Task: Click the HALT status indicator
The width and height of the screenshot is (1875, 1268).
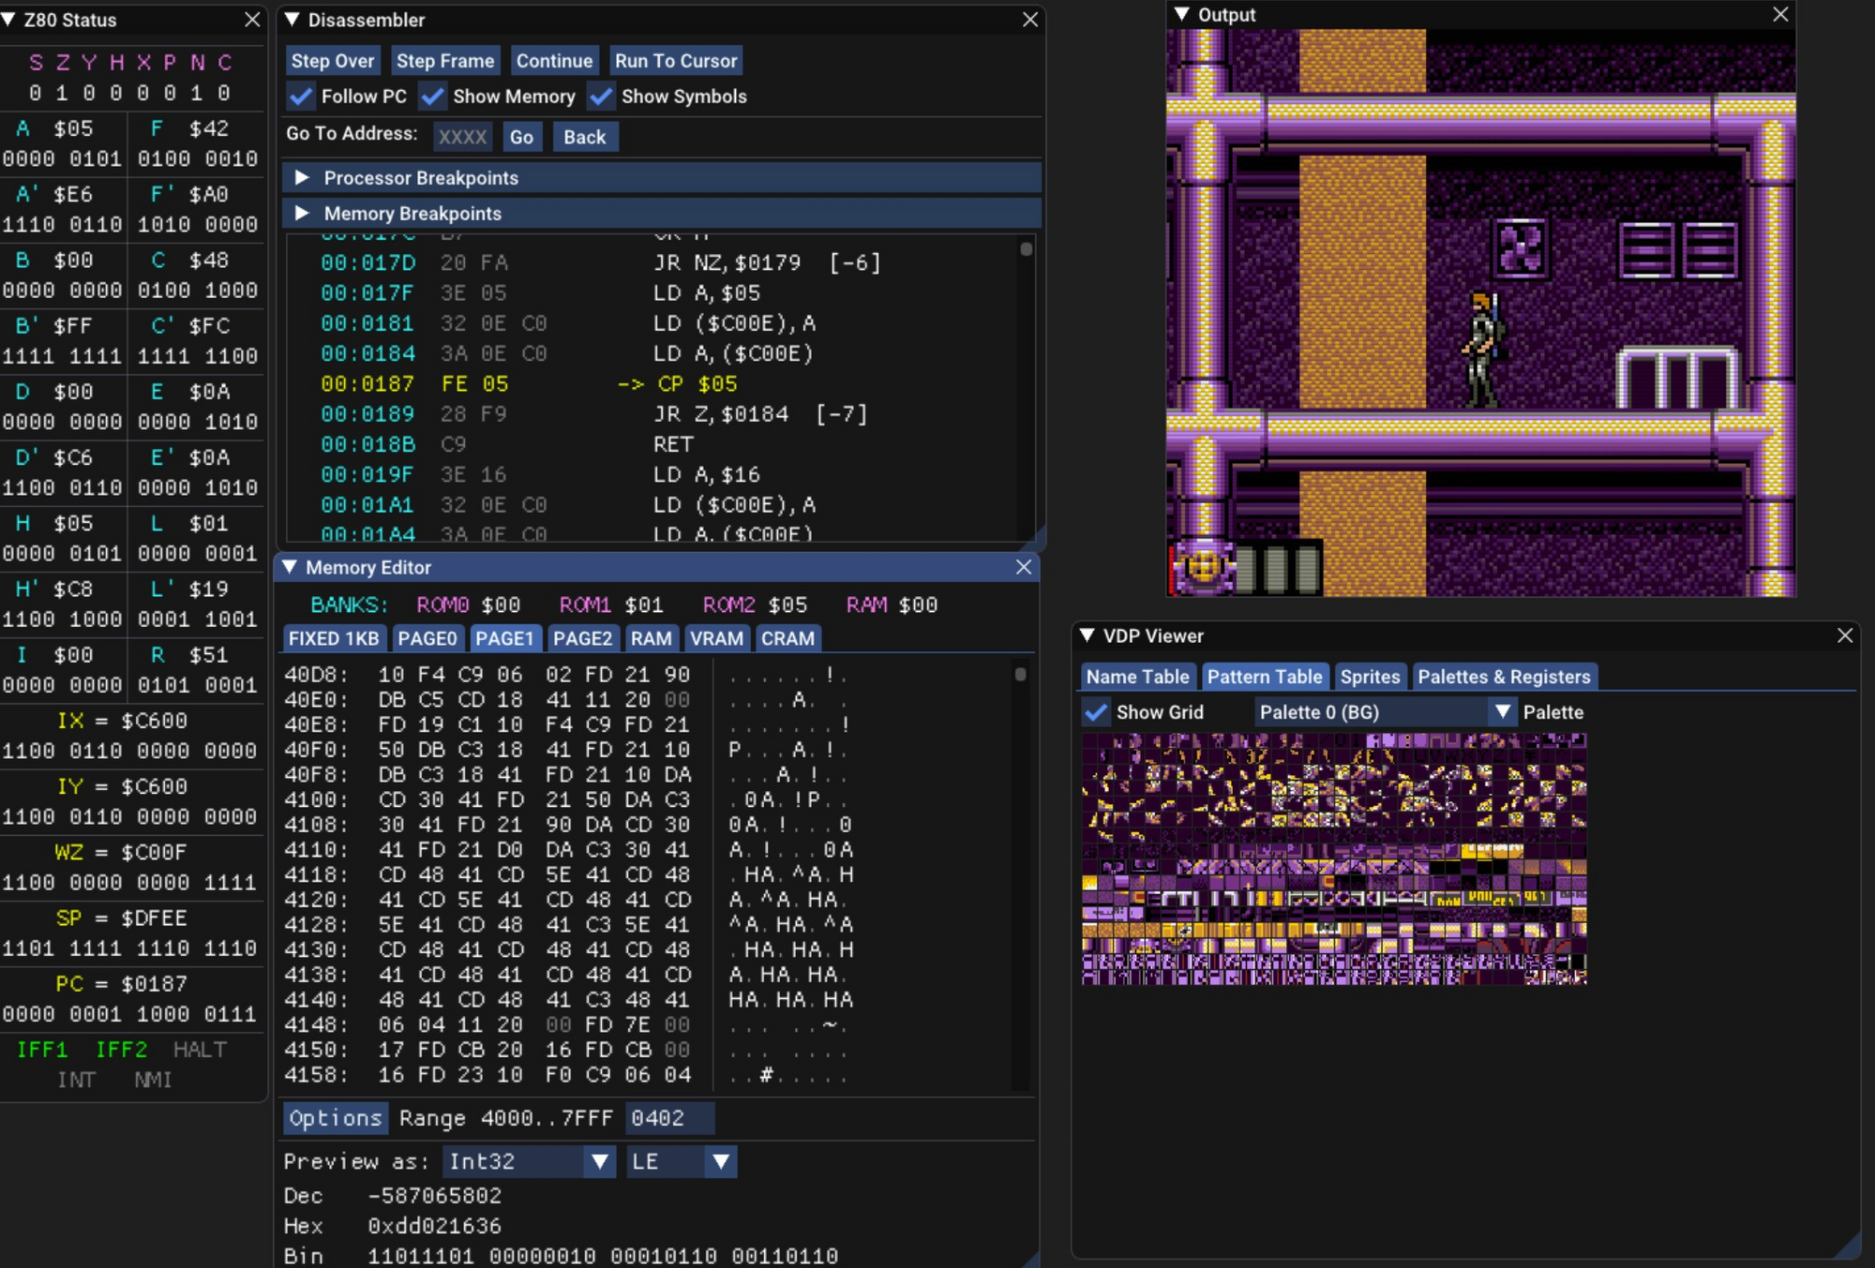Action: click(x=200, y=1050)
